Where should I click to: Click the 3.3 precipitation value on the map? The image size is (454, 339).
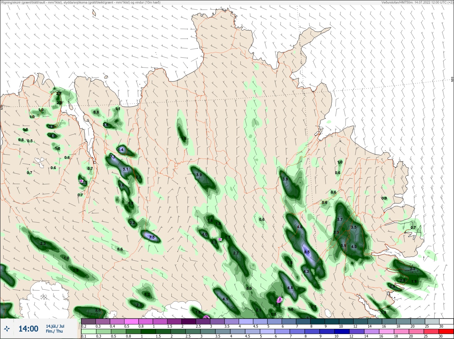(413, 269)
